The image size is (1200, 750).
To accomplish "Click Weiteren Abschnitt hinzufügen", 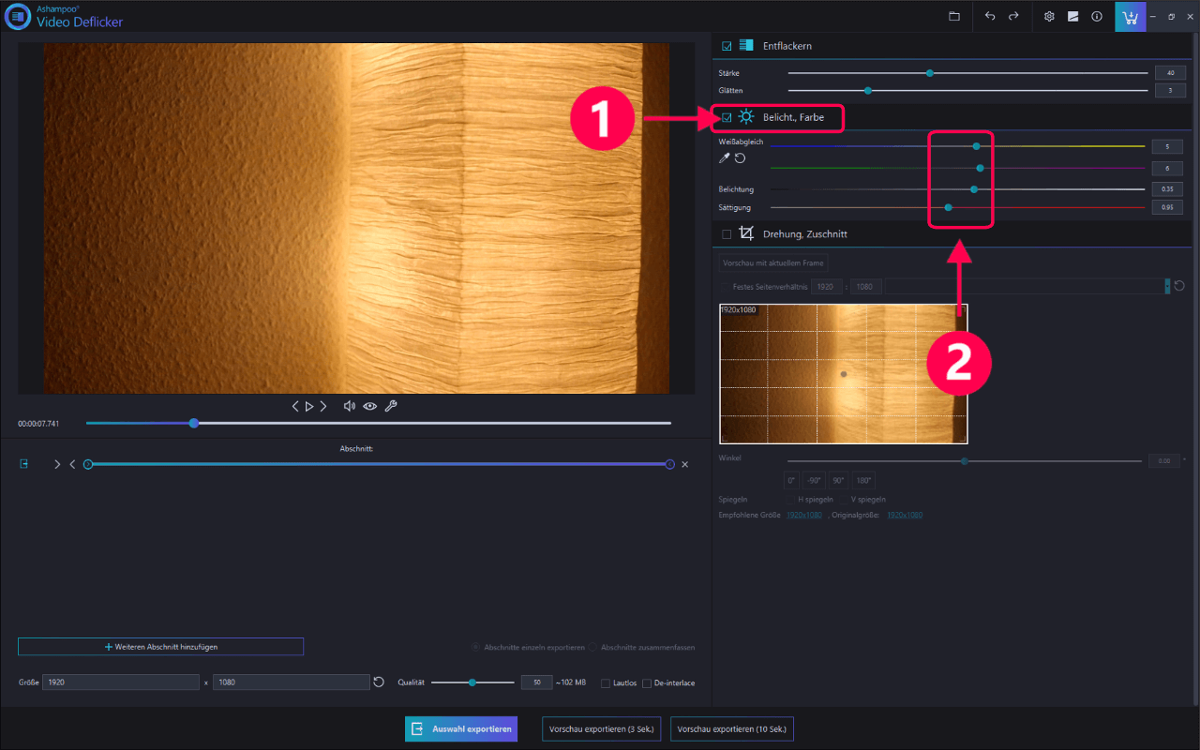I will pyautogui.click(x=160, y=647).
